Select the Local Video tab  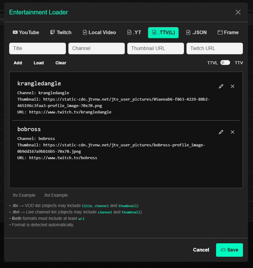(x=99, y=33)
